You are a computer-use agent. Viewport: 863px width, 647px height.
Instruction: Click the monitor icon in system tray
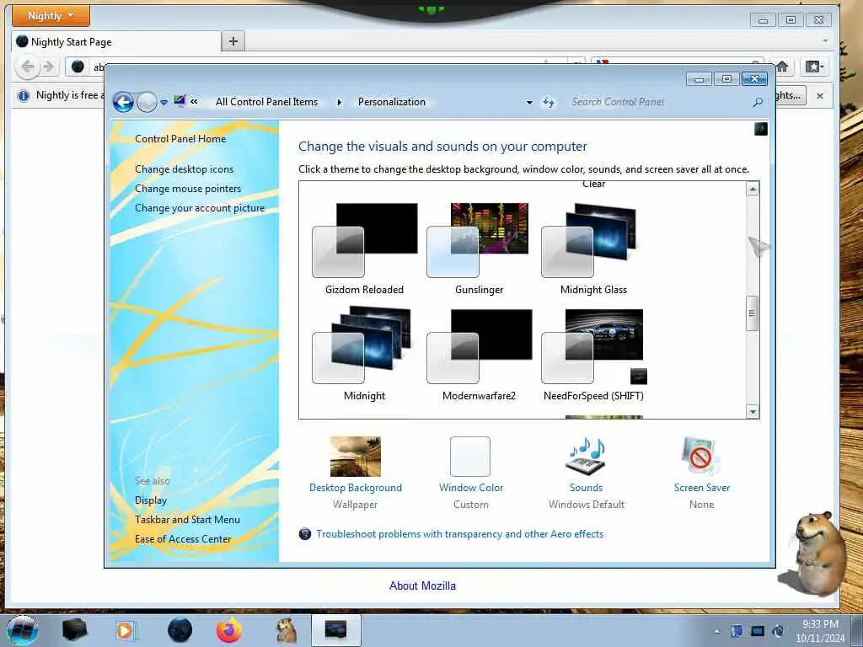tap(758, 631)
